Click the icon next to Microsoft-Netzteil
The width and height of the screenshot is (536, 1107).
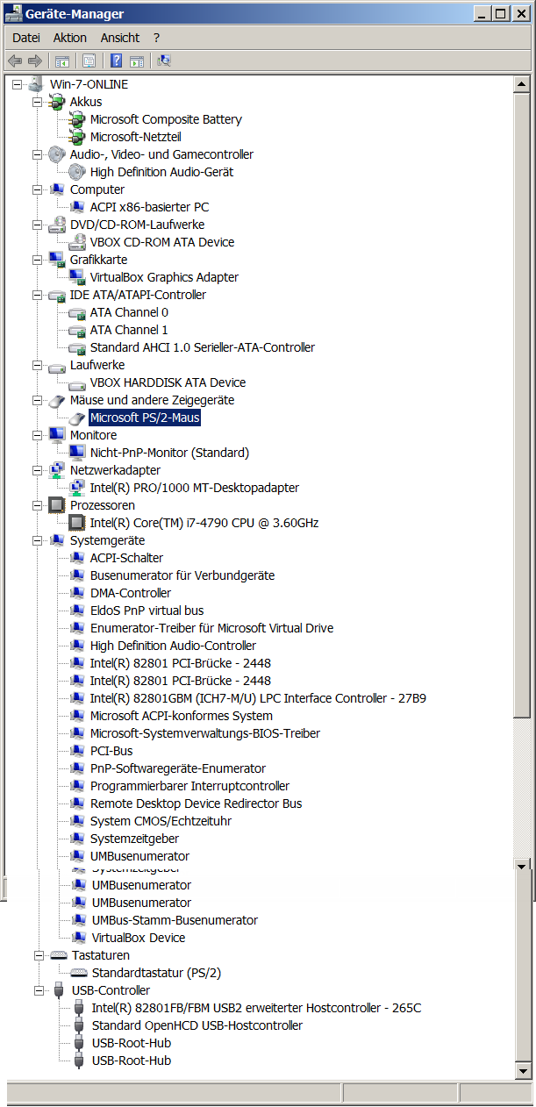point(78,137)
